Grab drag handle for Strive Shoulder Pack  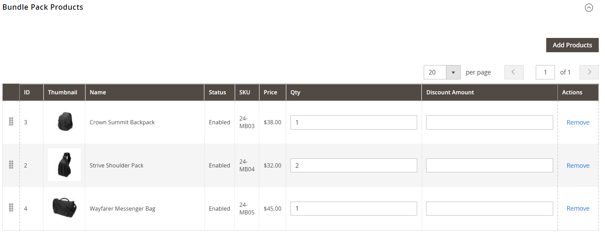(11, 165)
